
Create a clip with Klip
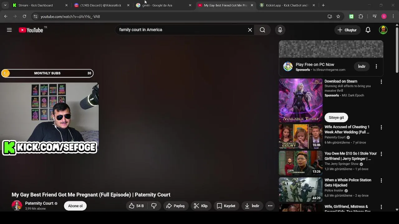(201, 206)
